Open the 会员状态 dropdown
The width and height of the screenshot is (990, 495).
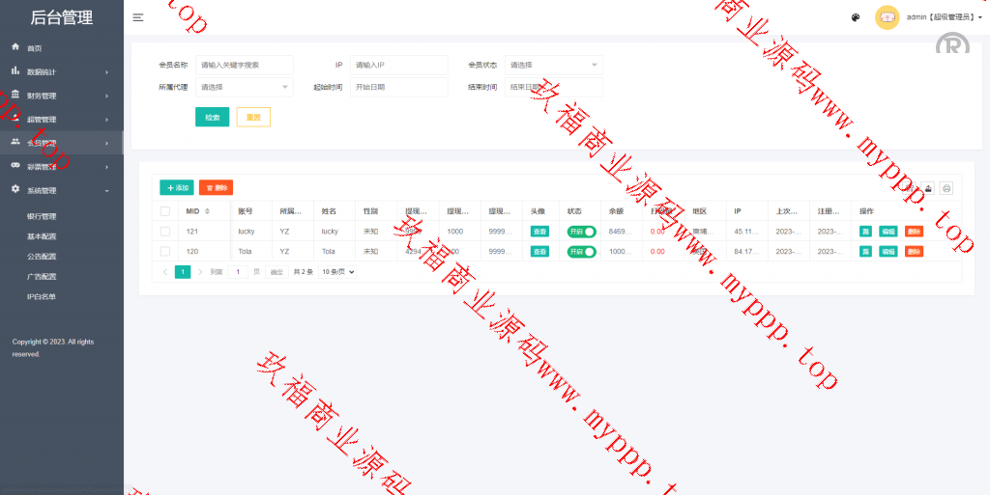click(x=553, y=65)
